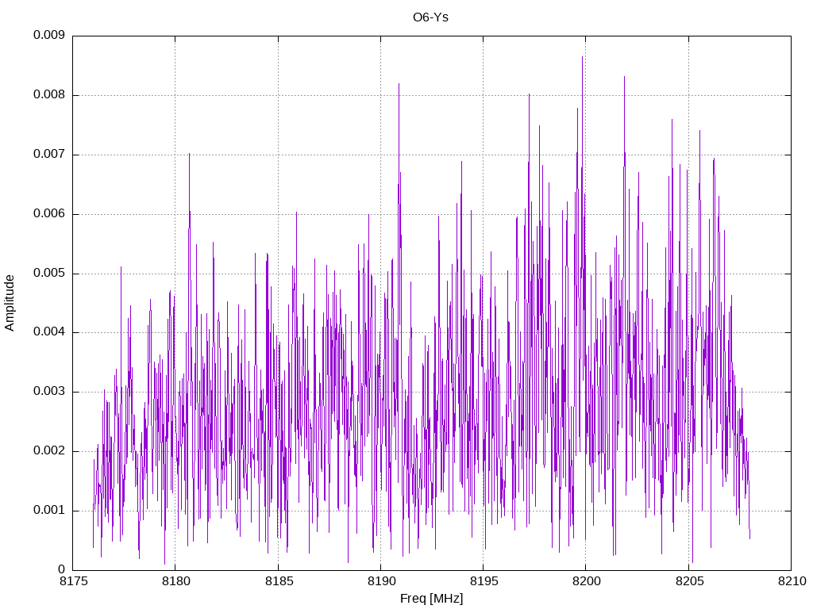Screen dimensions: 813x609
Task: Select the Amplitude y-axis label
Action: [10, 303]
